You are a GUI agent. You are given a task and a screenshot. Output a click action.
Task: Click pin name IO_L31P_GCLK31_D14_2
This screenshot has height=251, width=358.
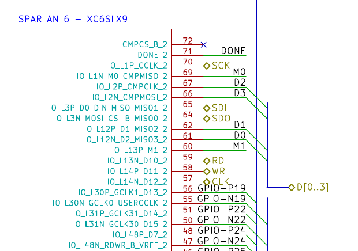[120, 214]
